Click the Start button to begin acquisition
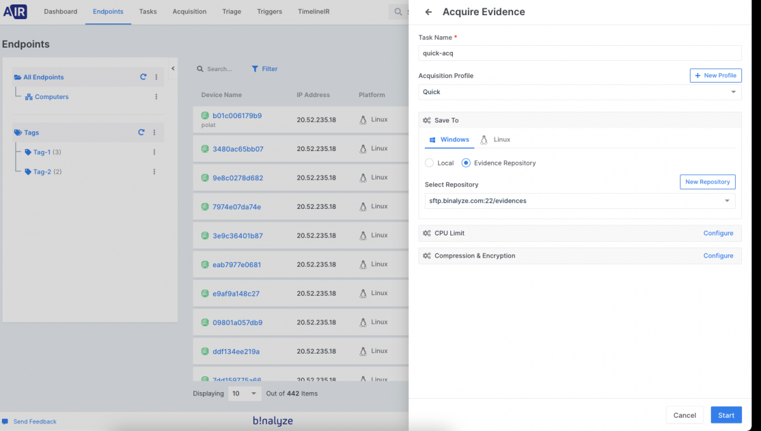 tap(726, 414)
